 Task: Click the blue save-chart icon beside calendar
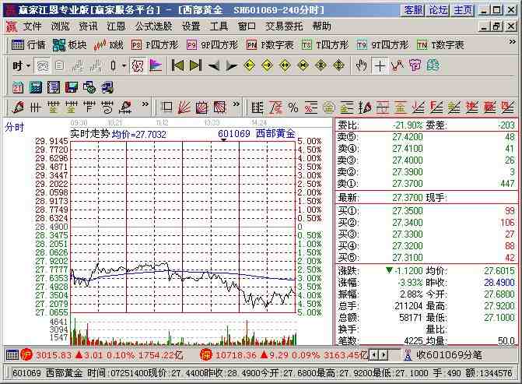[x=36, y=87]
